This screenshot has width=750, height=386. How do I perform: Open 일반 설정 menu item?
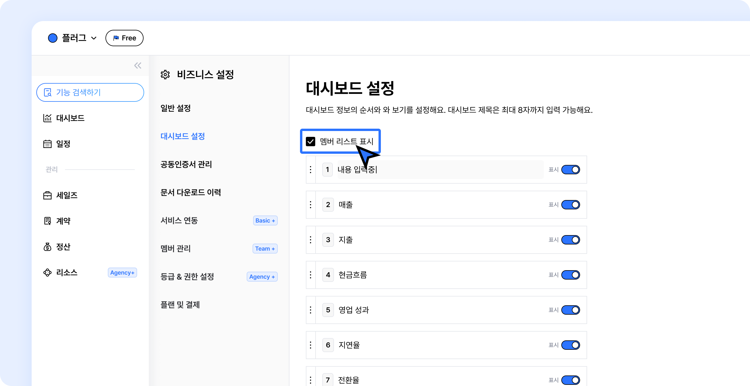175,108
